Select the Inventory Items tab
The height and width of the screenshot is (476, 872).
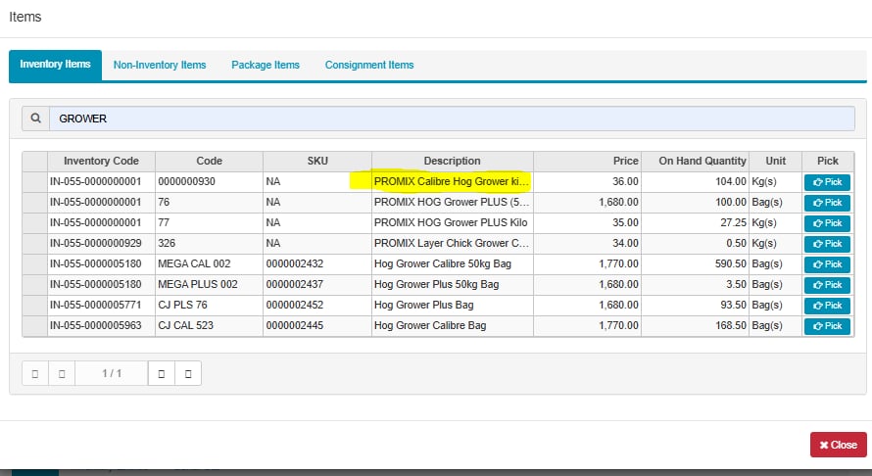56,65
